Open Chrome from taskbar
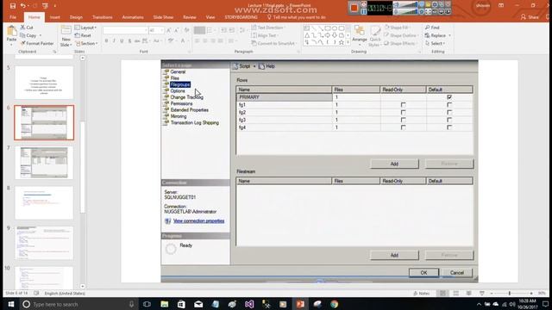The image size is (552, 310). pyautogui.click(x=335, y=304)
